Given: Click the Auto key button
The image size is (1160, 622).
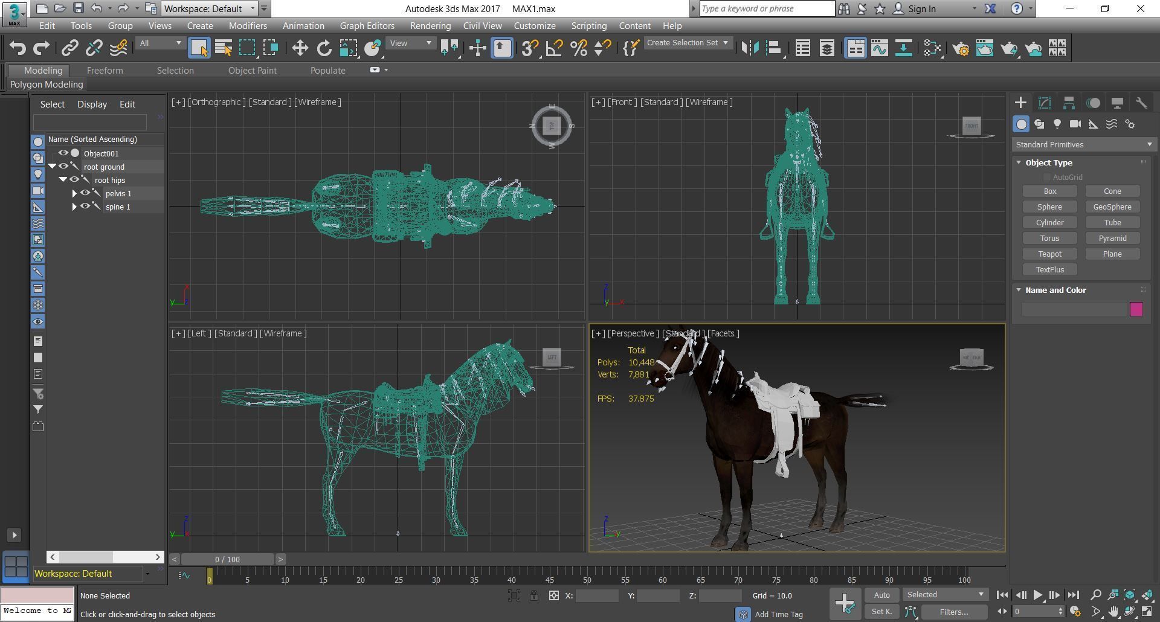Looking at the screenshot, I should [881, 595].
